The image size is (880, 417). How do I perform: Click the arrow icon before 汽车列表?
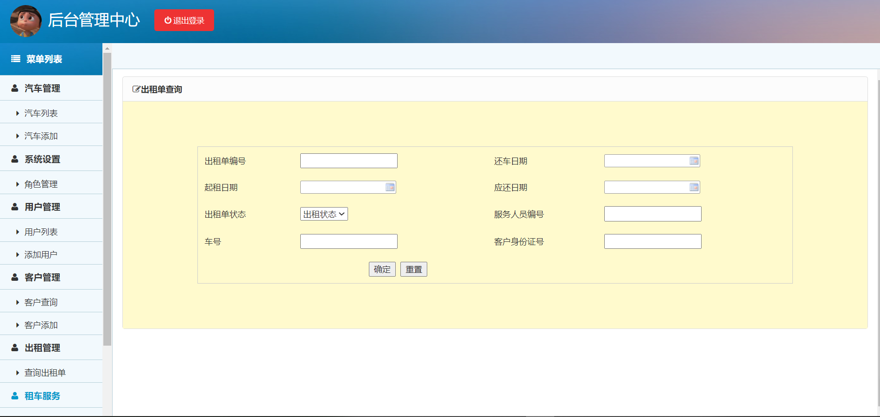click(18, 113)
